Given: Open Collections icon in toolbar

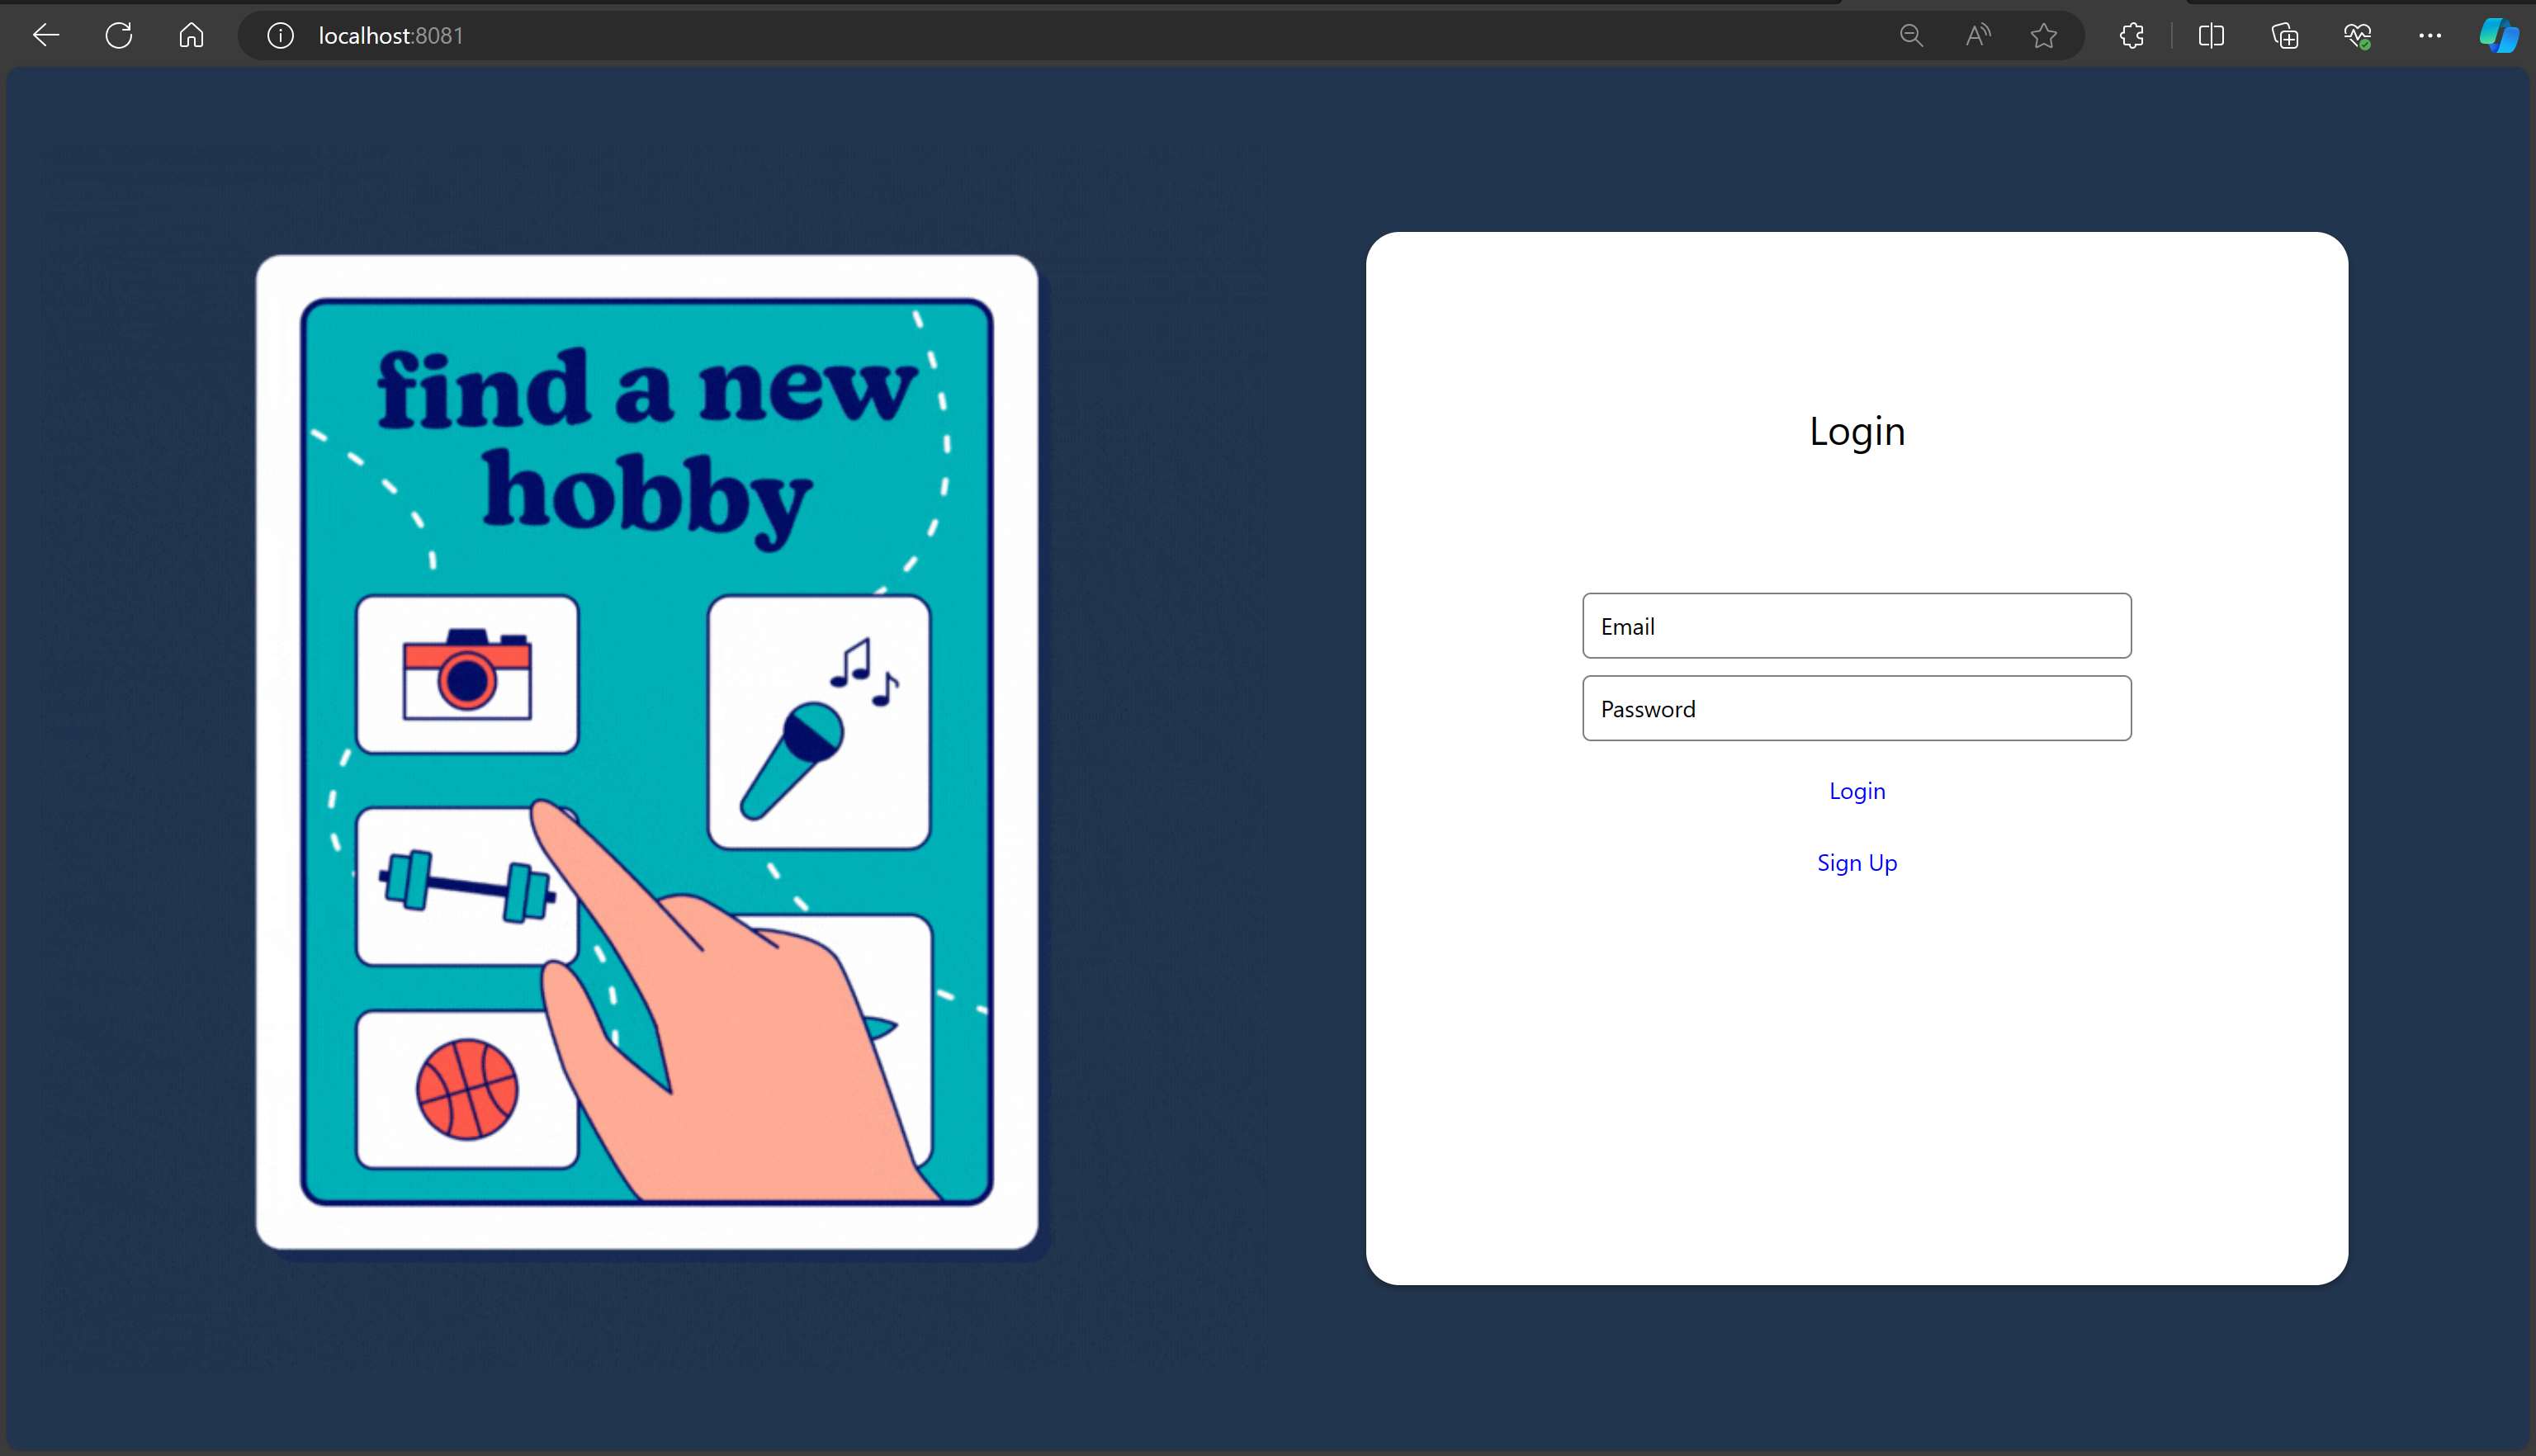Looking at the screenshot, I should tap(2285, 36).
